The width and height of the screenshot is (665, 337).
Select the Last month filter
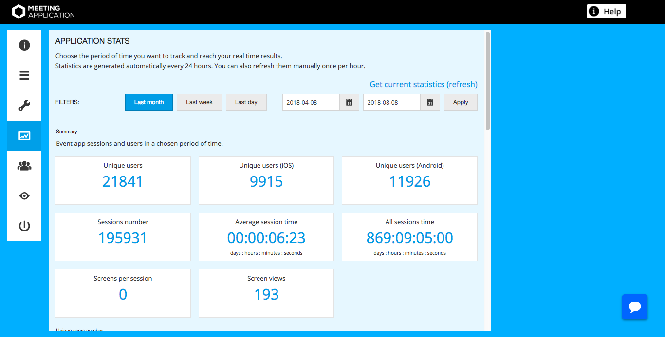point(149,102)
